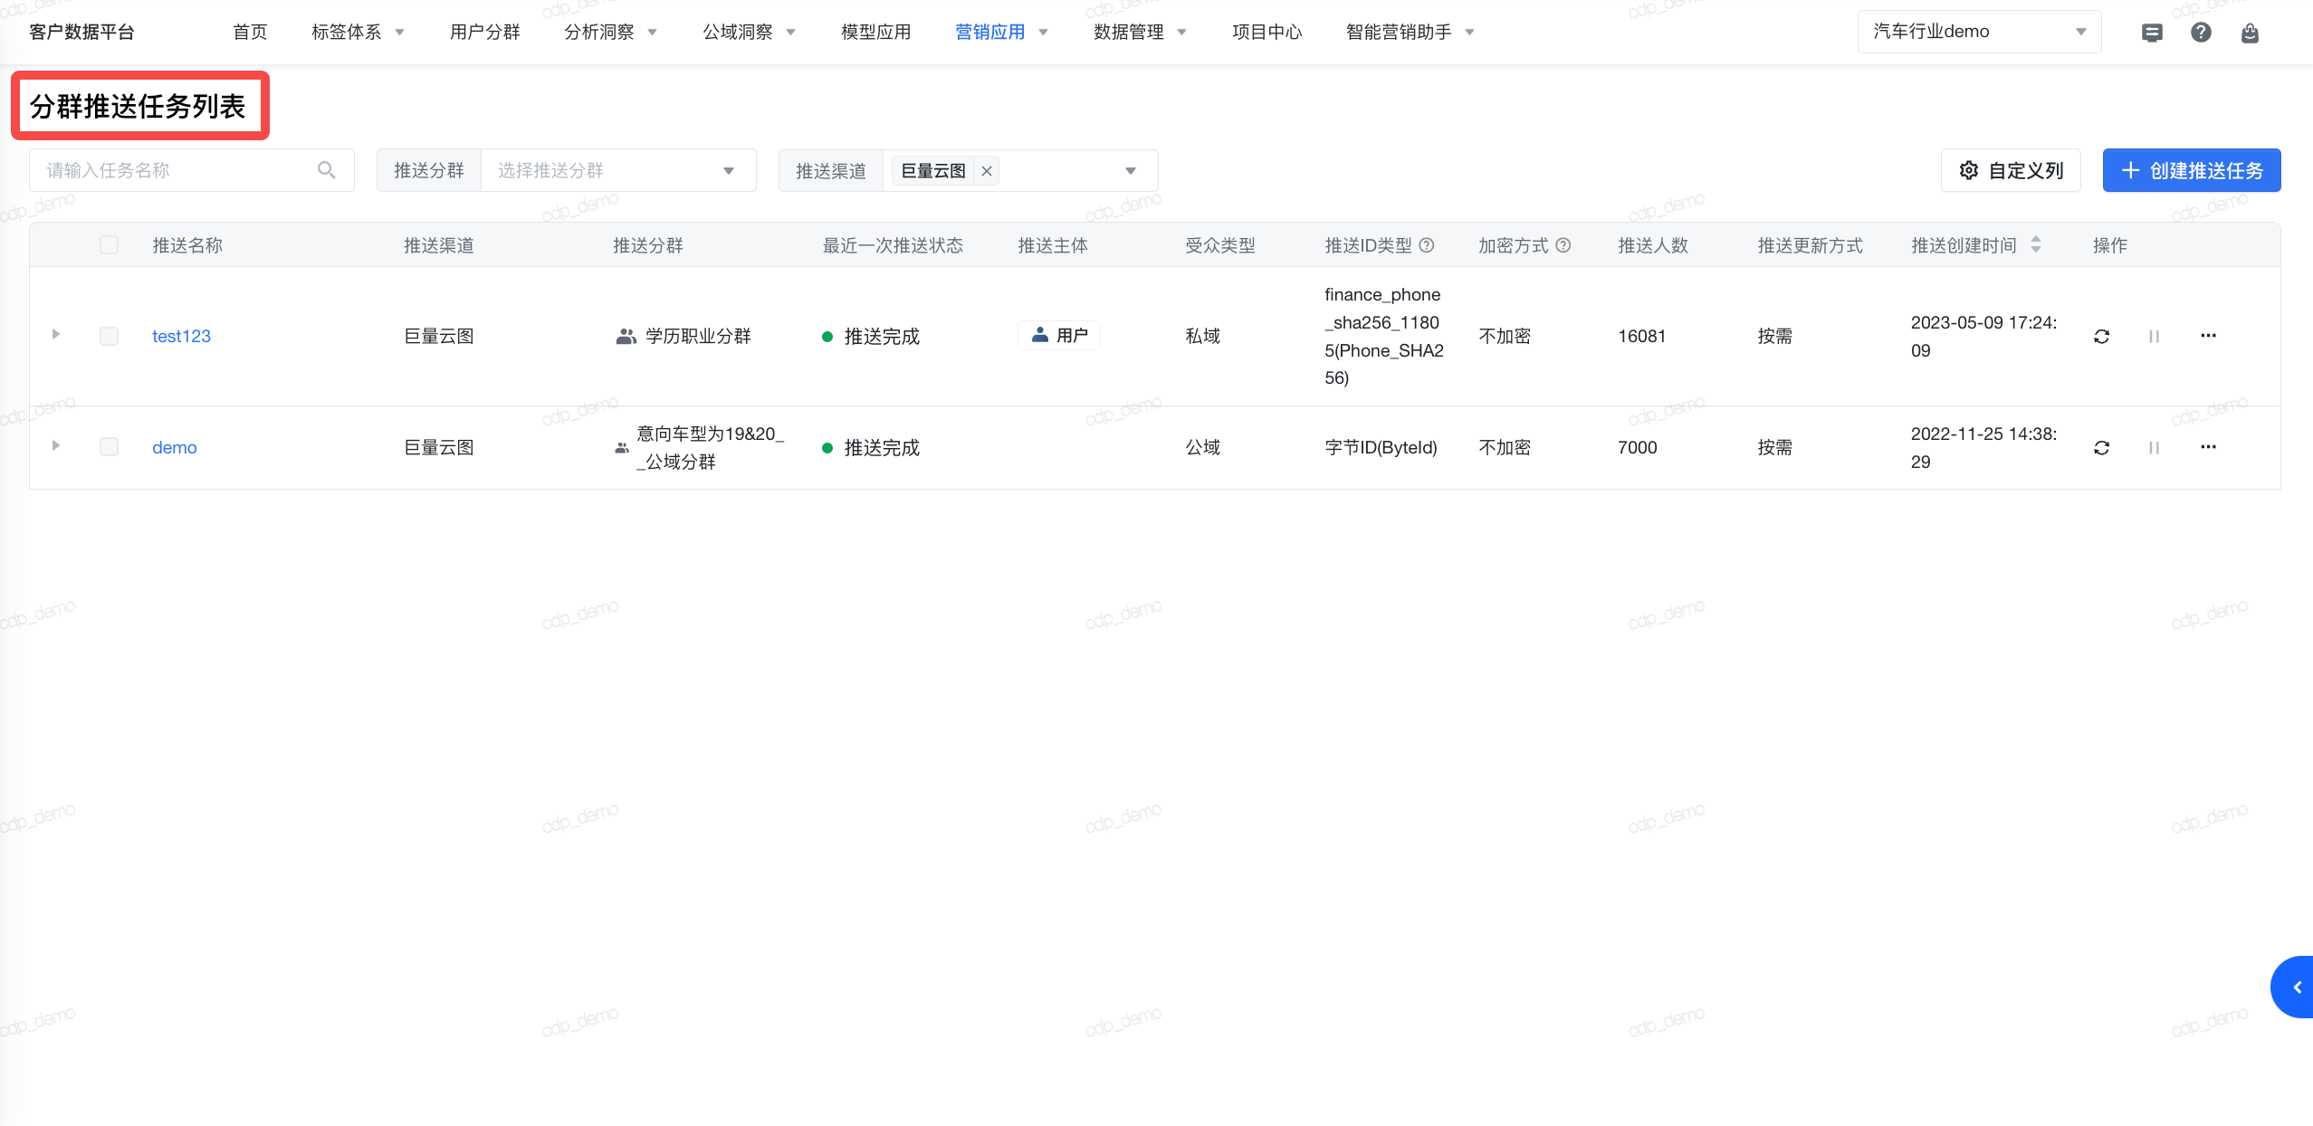Open the help question mark icon

[2201, 33]
